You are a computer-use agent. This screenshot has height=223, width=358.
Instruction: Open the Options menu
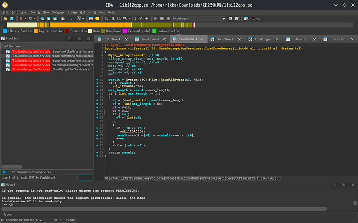(86, 12)
